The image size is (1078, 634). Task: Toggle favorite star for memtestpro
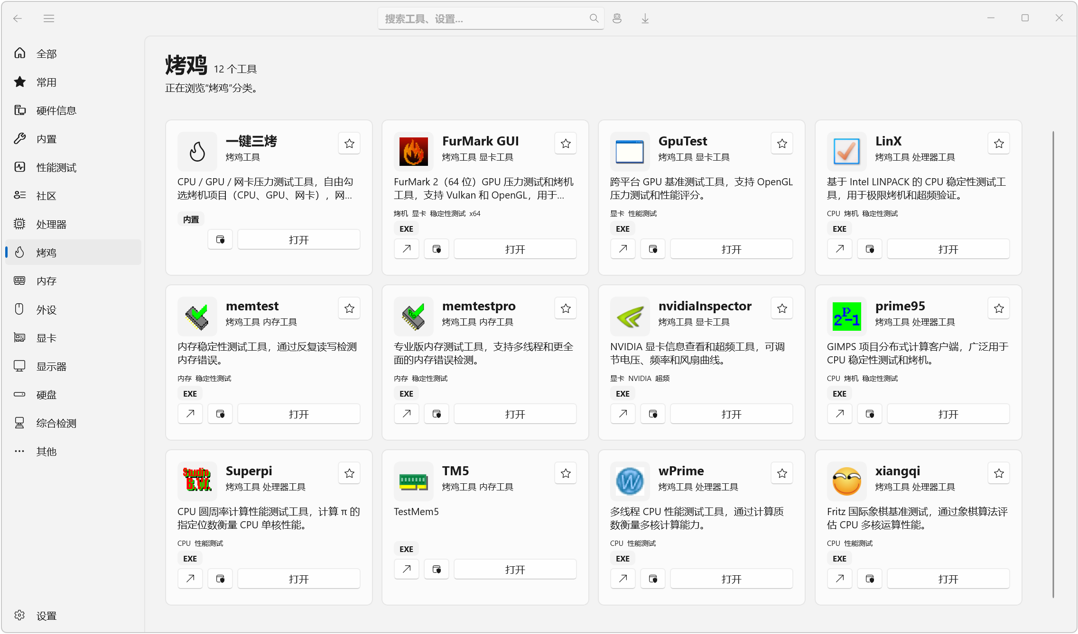point(566,308)
